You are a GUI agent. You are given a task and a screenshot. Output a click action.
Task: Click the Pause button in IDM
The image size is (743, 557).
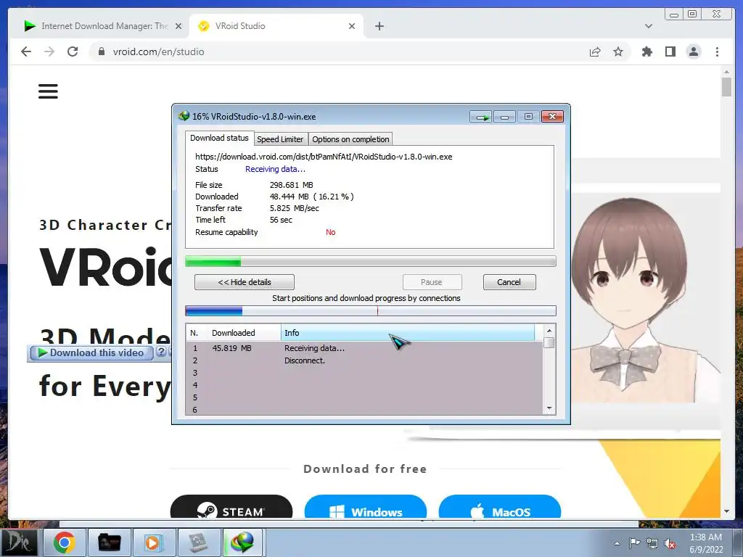(432, 282)
